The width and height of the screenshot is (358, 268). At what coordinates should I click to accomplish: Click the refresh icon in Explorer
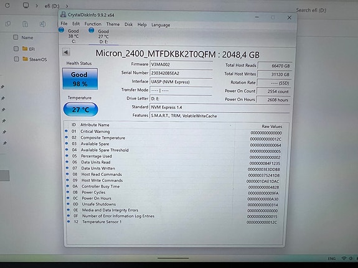[x=7, y=5]
